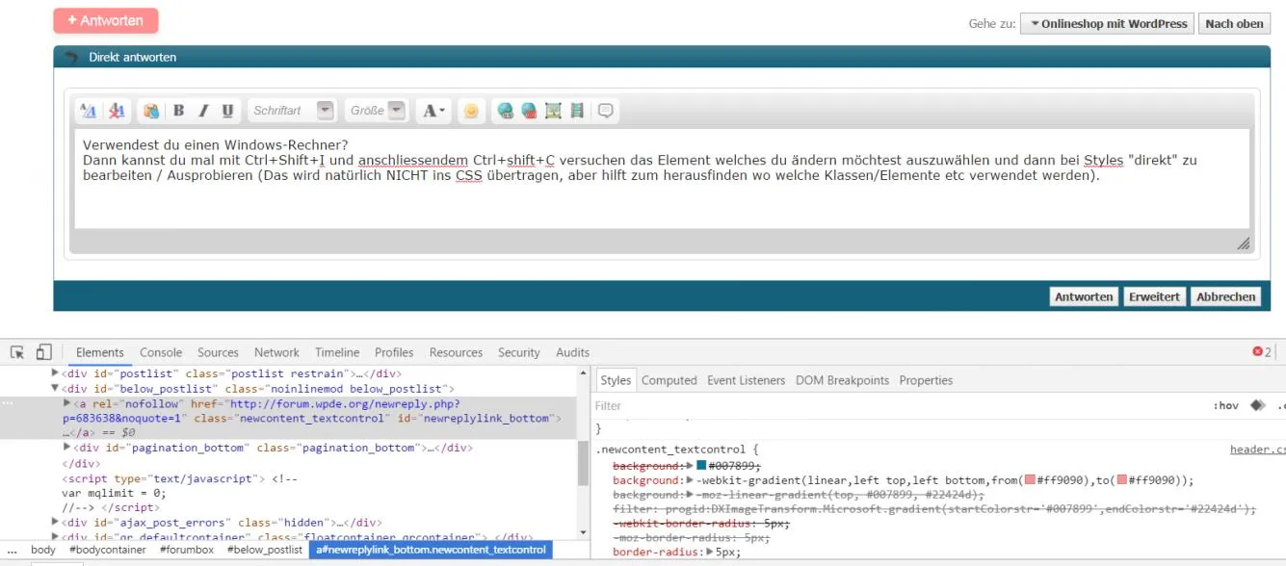Screen dimensions: 1286x566
Task: Open the Computed styles tab
Action: pyautogui.click(x=669, y=380)
